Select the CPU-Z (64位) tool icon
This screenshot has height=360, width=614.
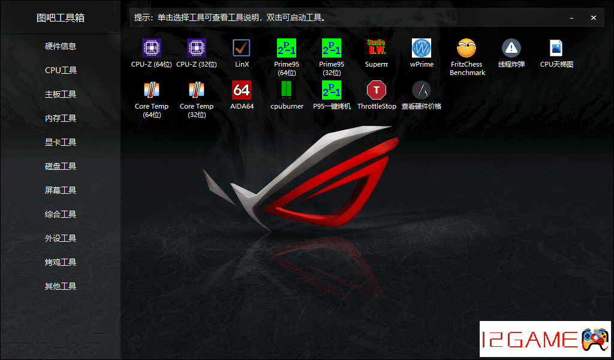152,48
